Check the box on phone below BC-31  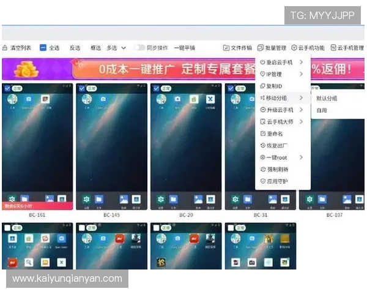(231, 228)
